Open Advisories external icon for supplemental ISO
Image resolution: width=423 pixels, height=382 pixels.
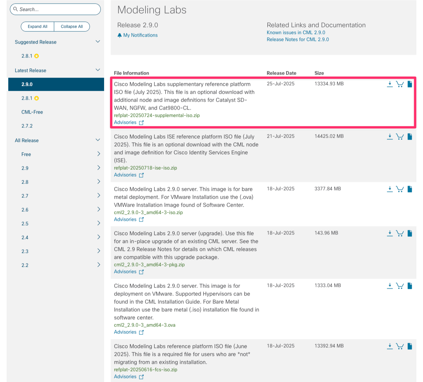(141, 123)
